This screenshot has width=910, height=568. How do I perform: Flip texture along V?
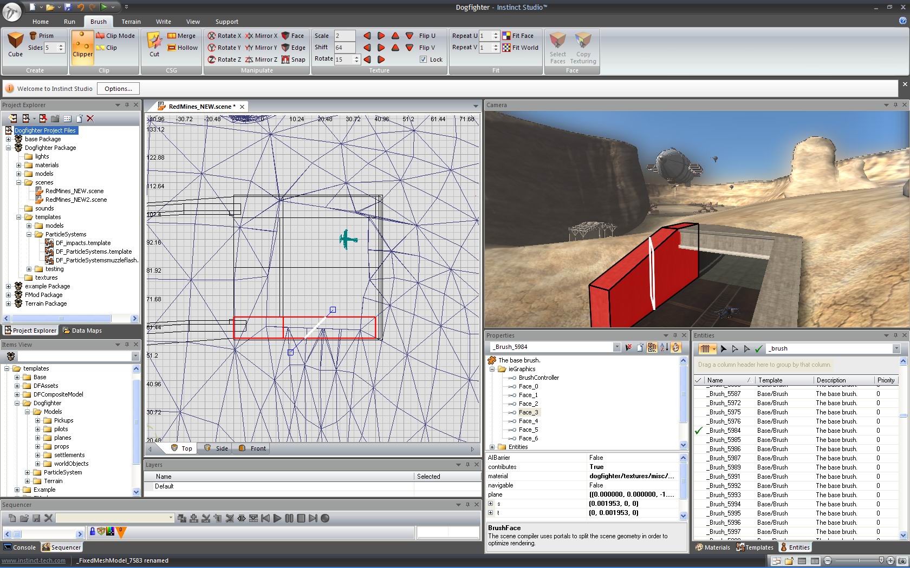(427, 48)
